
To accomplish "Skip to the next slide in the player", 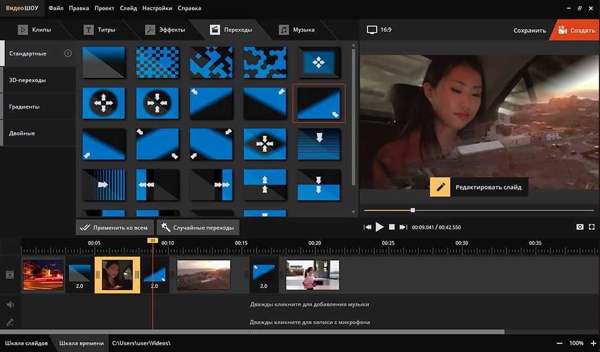I will [403, 227].
